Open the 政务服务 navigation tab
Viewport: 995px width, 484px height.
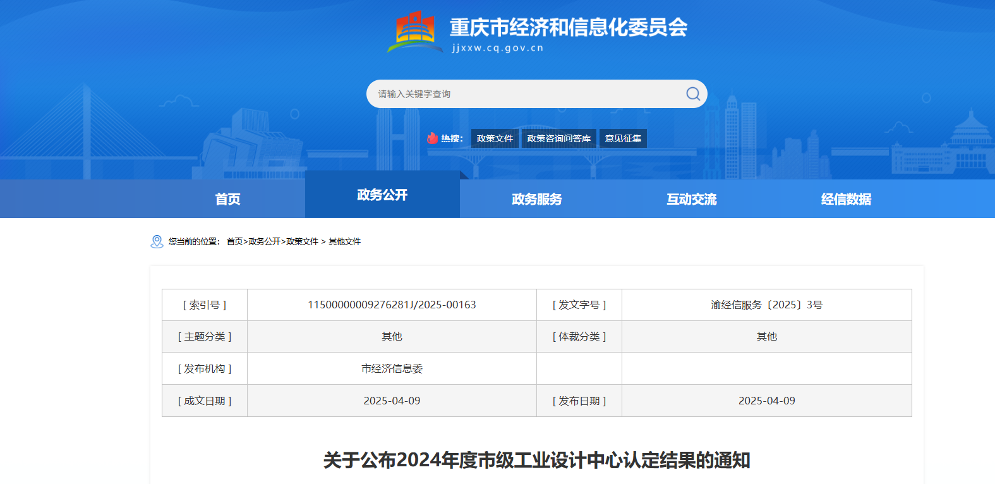click(x=537, y=199)
